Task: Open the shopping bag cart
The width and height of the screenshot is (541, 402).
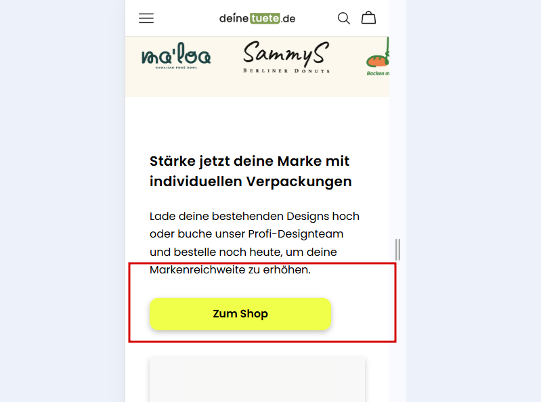Action: tap(368, 18)
